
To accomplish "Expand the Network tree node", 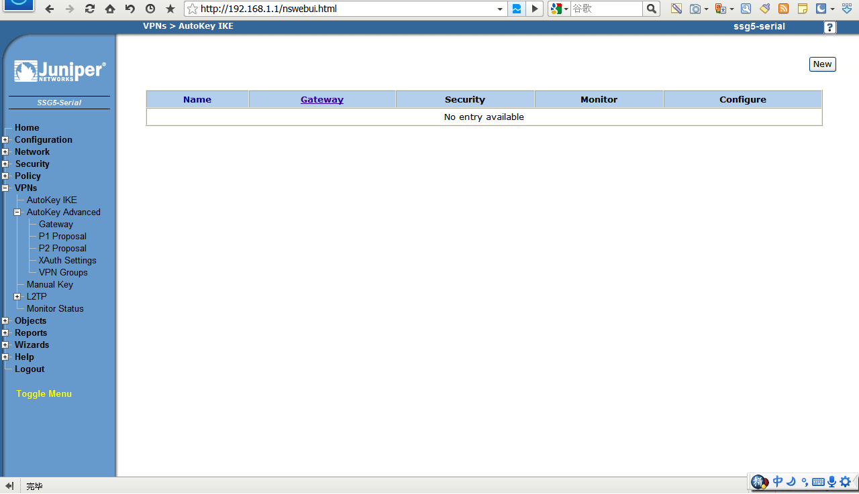I will click(x=5, y=152).
